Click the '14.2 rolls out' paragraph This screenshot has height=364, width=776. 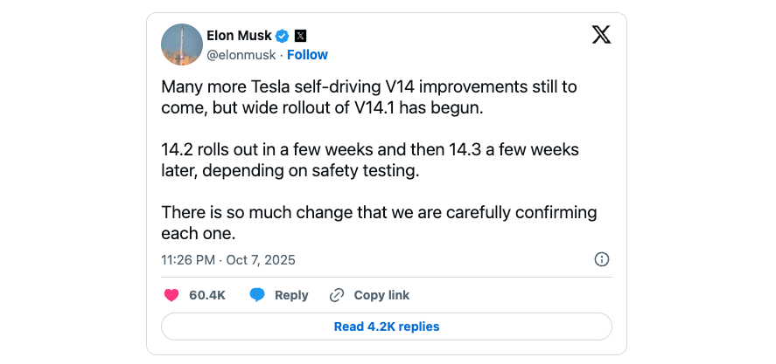click(x=369, y=161)
